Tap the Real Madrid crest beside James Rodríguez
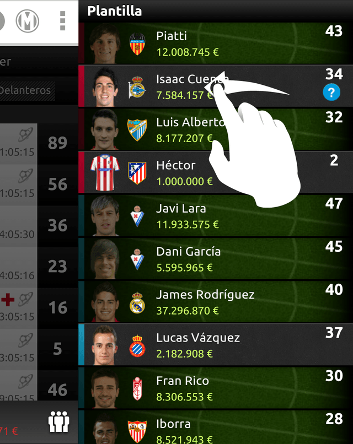The image size is (353, 444). (137, 302)
